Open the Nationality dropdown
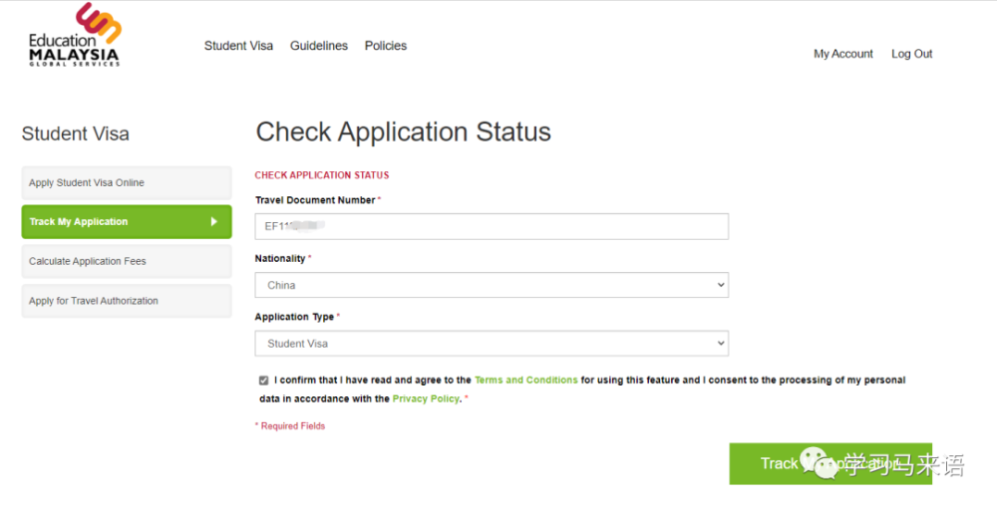 coord(492,285)
